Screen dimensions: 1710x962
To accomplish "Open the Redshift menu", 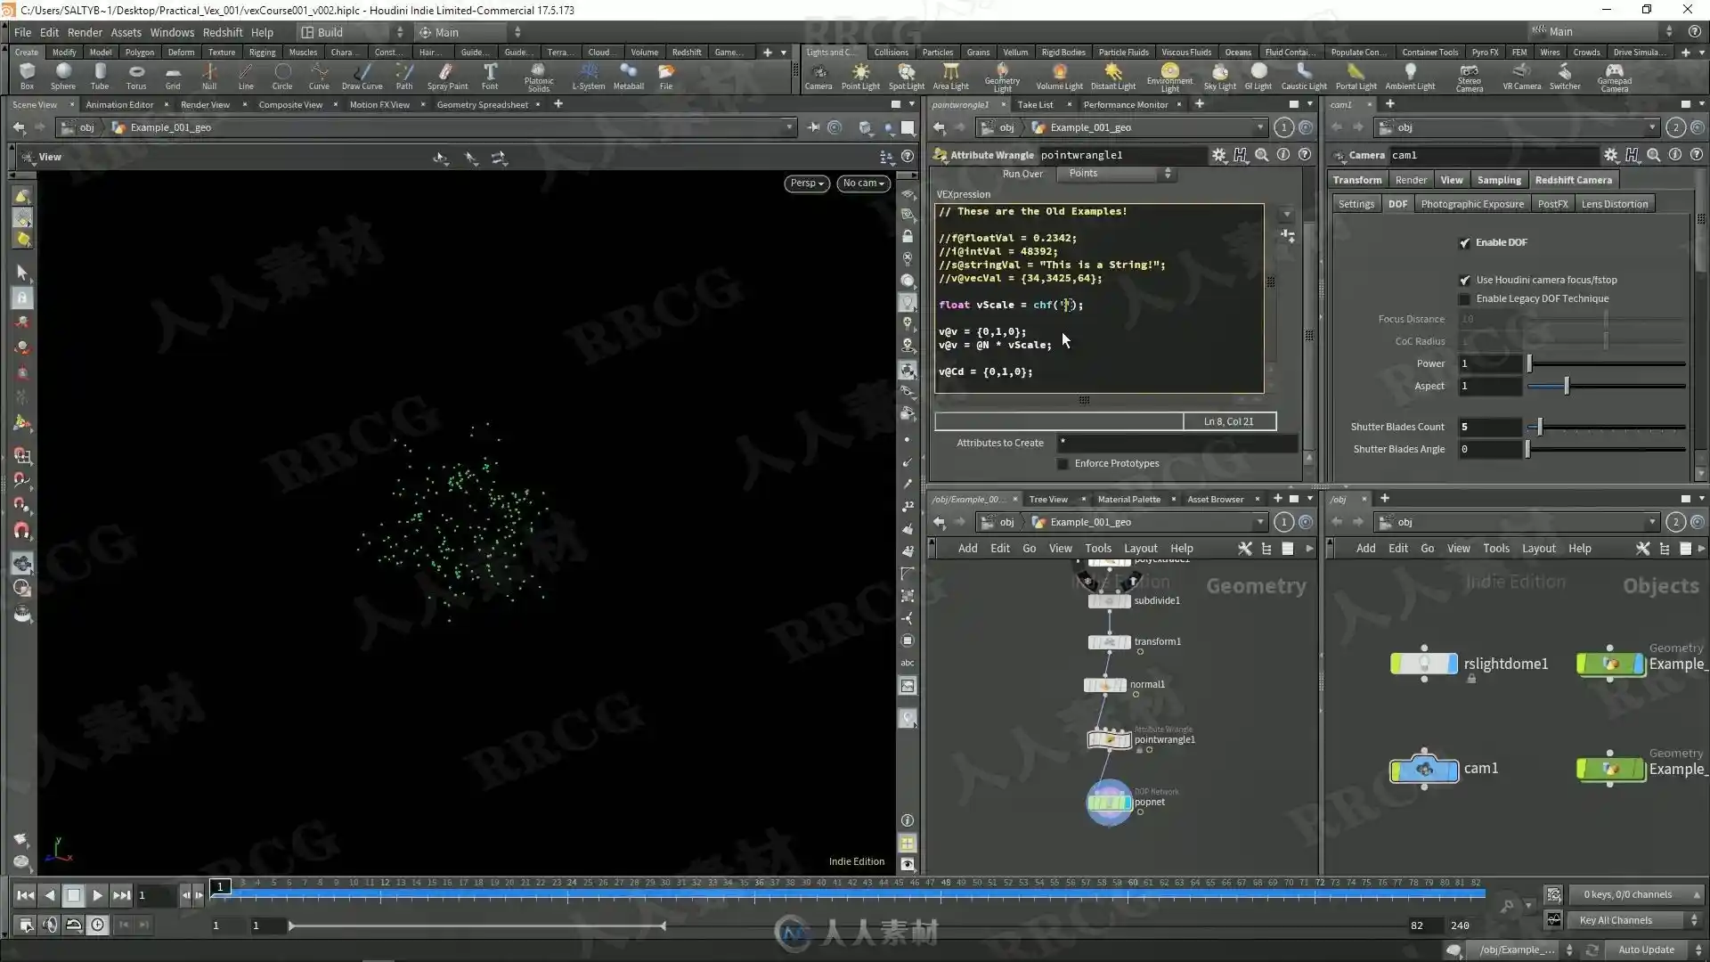I will pyautogui.click(x=223, y=32).
